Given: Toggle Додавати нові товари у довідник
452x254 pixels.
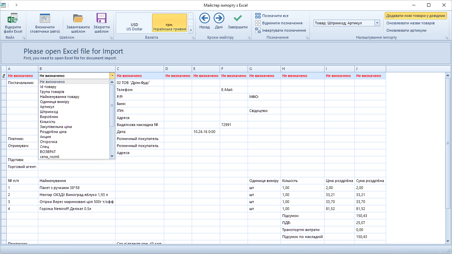Looking at the screenshot, I should (x=416, y=16).
